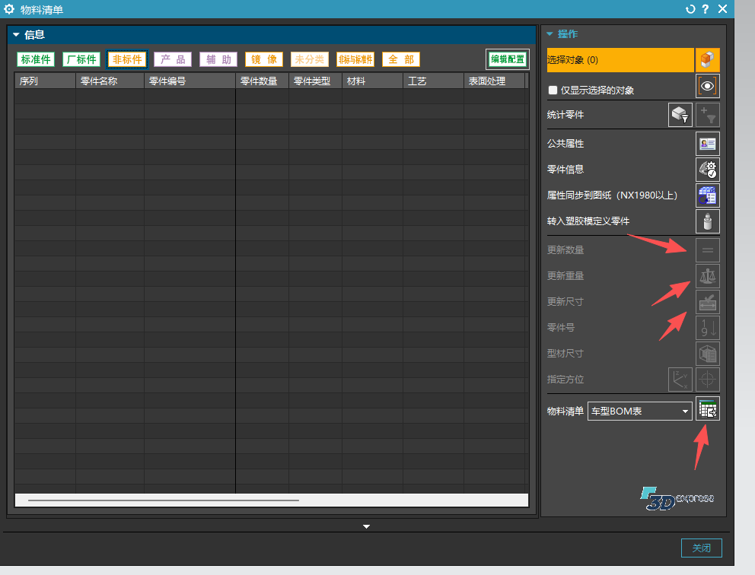Open the 车型BOM表 dropdown
The image size is (755, 575).
[639, 411]
